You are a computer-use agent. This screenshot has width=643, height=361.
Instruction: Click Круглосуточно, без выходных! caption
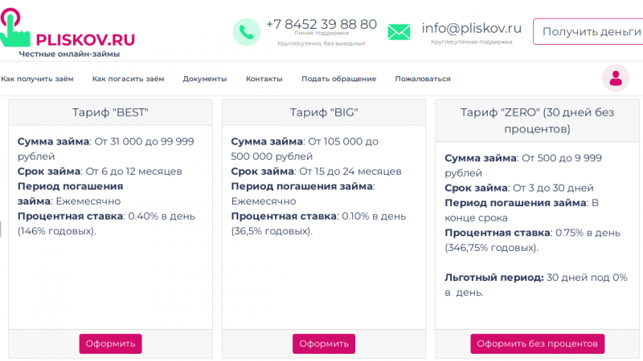pyautogui.click(x=321, y=43)
